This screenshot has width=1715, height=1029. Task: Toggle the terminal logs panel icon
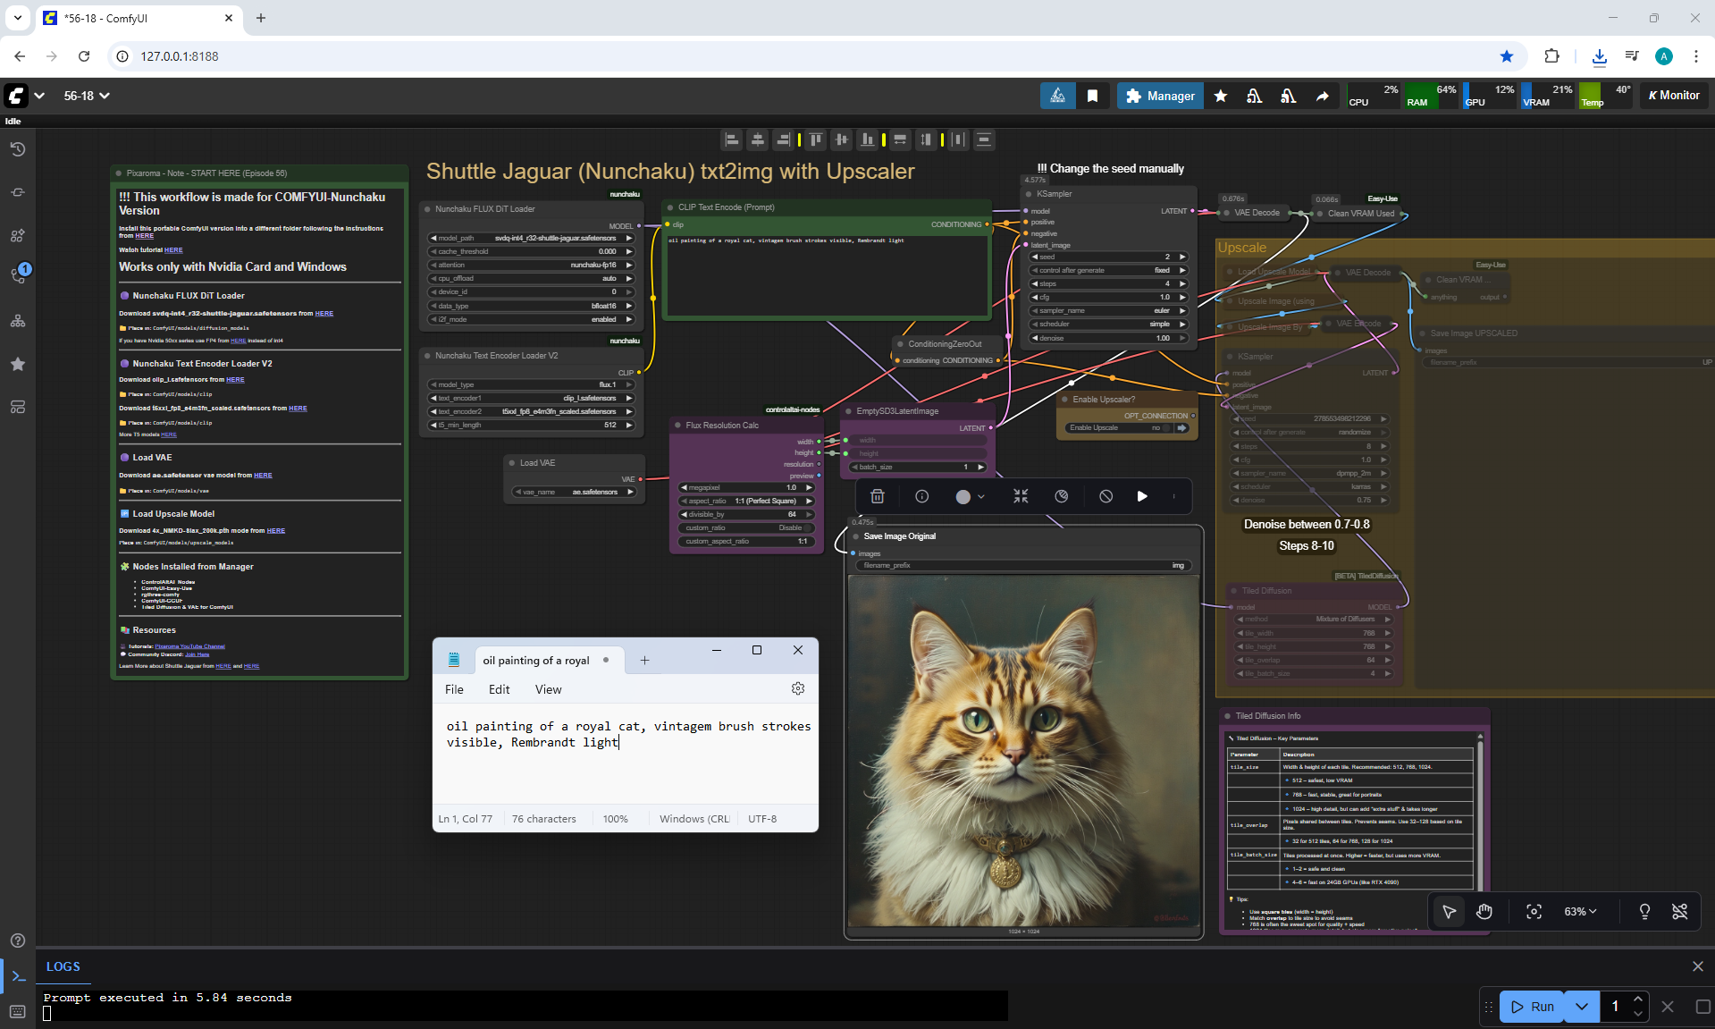[x=18, y=975]
